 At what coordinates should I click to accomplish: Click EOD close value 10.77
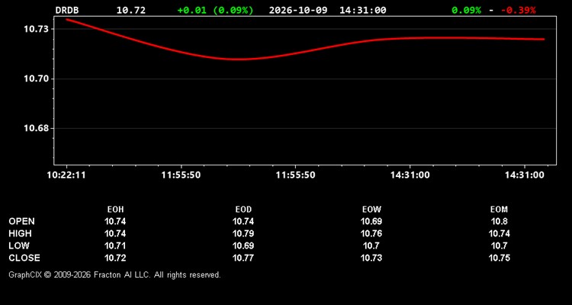tap(243, 258)
